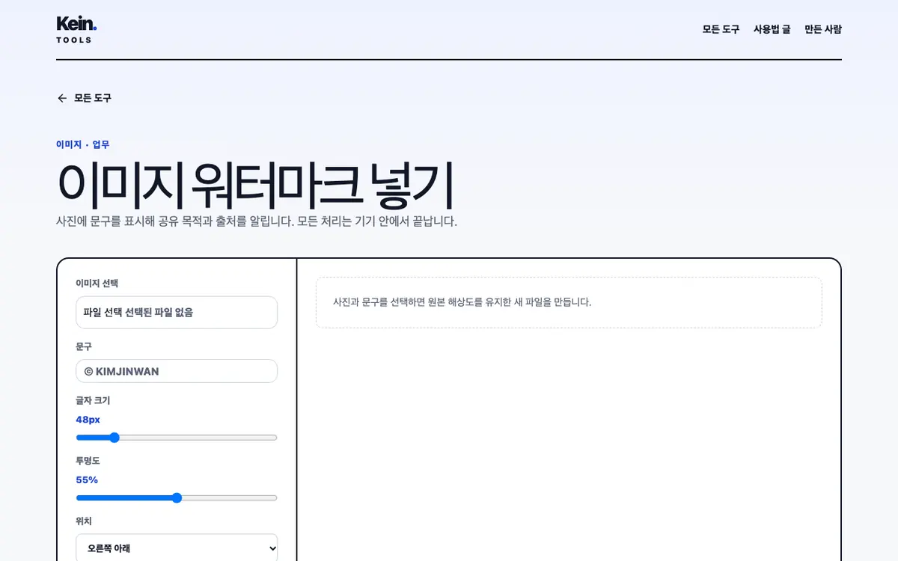The width and height of the screenshot is (898, 561).
Task: Click the 위치 label
Action: pyautogui.click(x=84, y=521)
